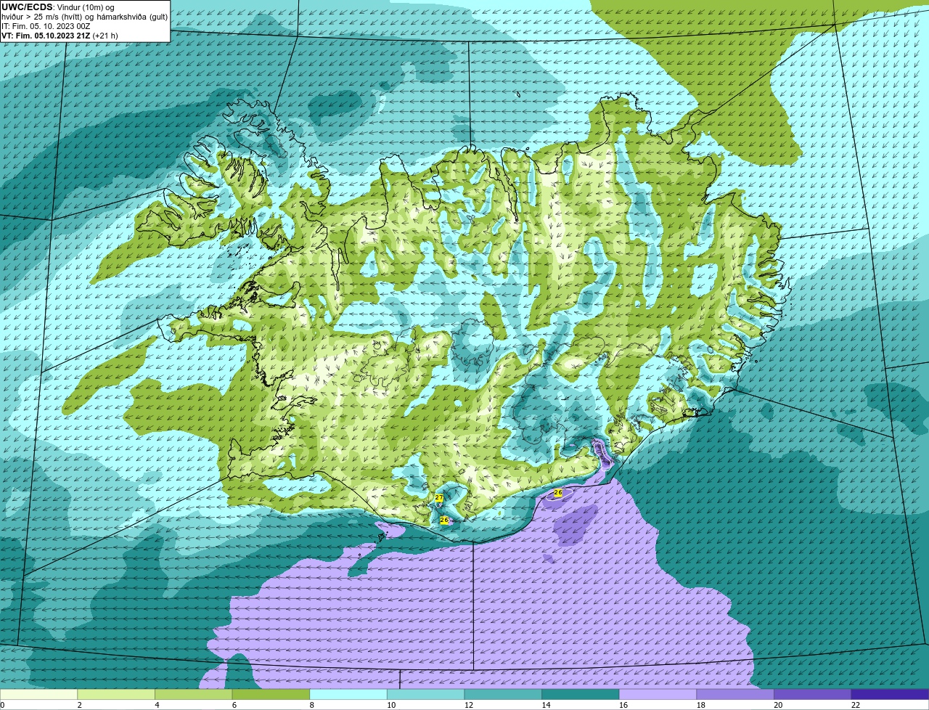Image resolution: width=929 pixels, height=710 pixels.
Task: Click the legend scale value "4"
Action: pyautogui.click(x=157, y=705)
